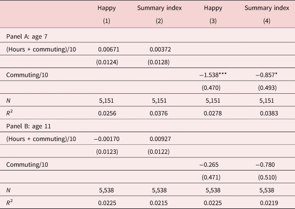Click the −1.538*** commuting coefficient

218,75
